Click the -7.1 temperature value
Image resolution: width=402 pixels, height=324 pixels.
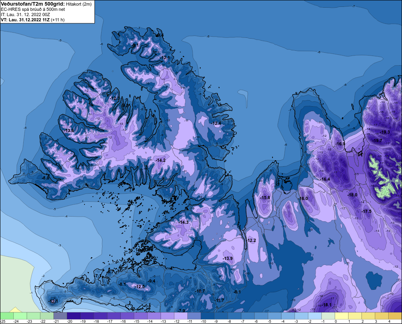[98, 276]
